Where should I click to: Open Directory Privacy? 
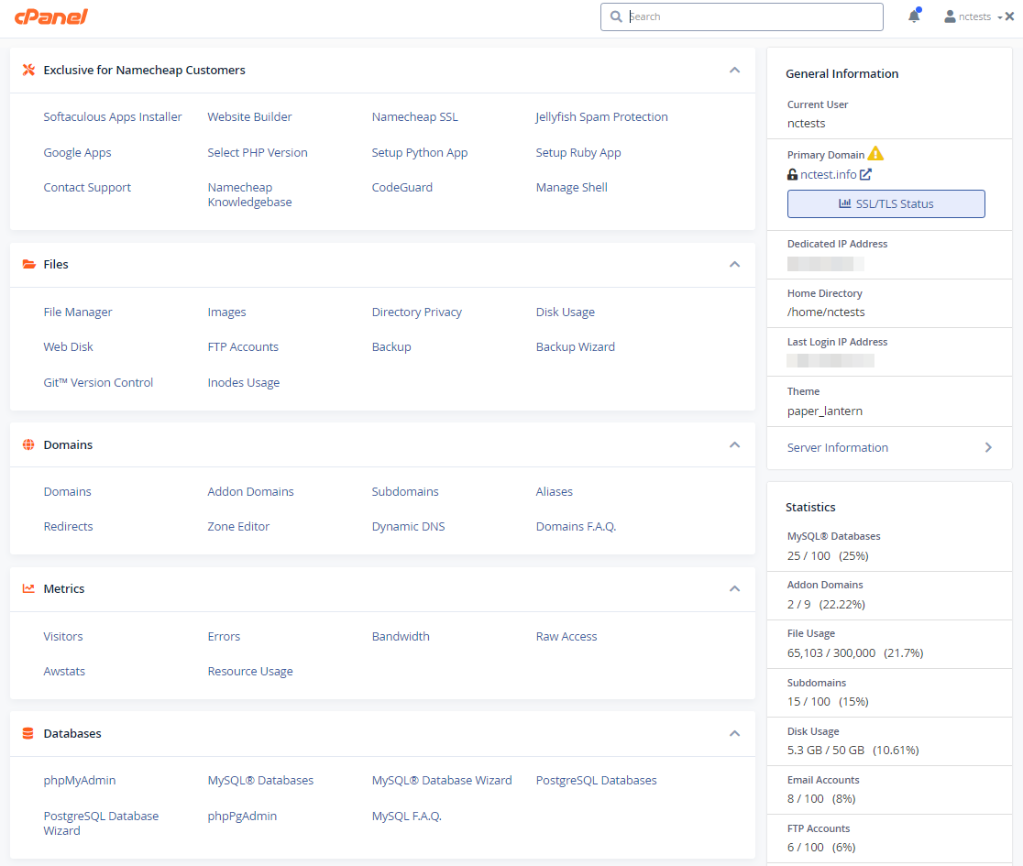click(x=417, y=312)
